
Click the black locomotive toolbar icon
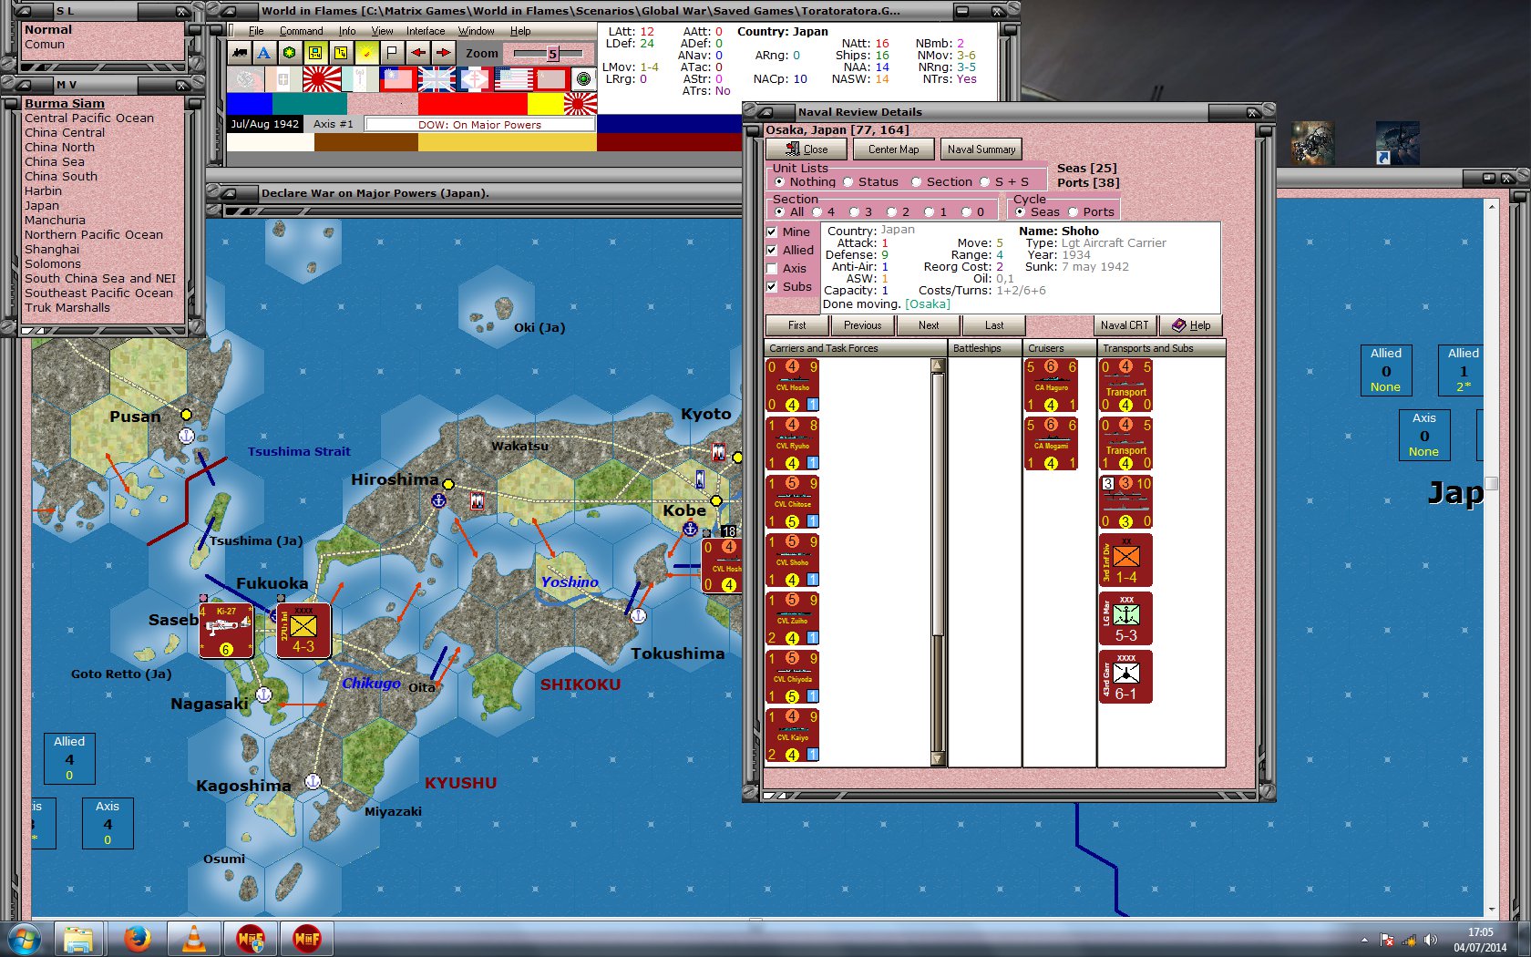pyautogui.click(x=240, y=53)
